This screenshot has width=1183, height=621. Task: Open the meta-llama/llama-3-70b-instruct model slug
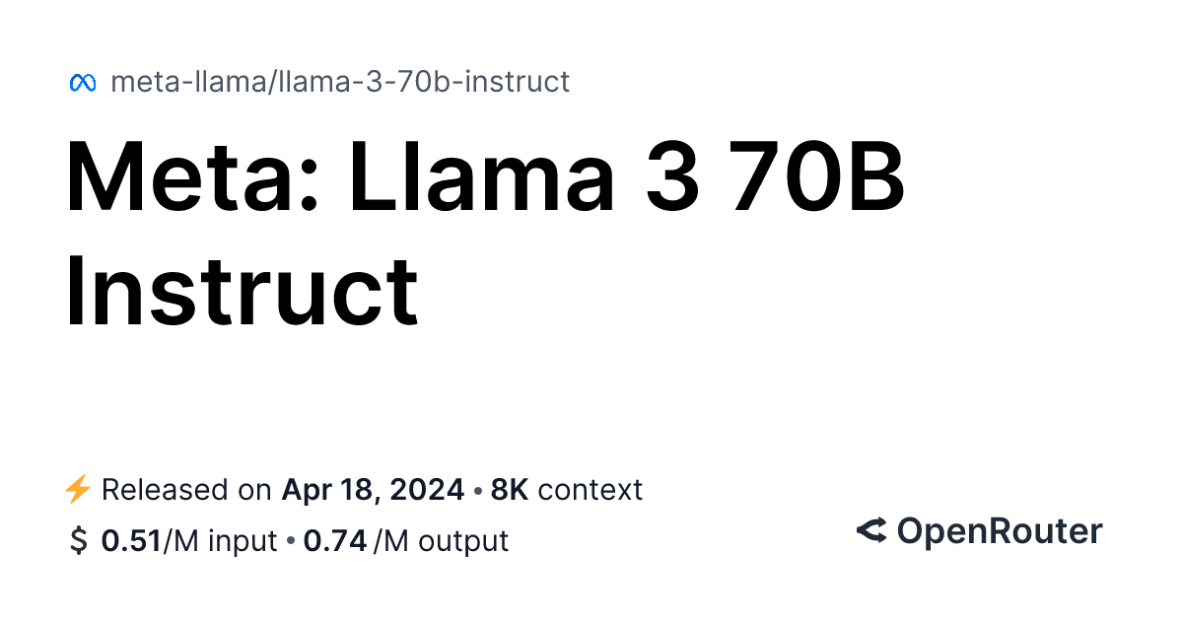coord(340,82)
